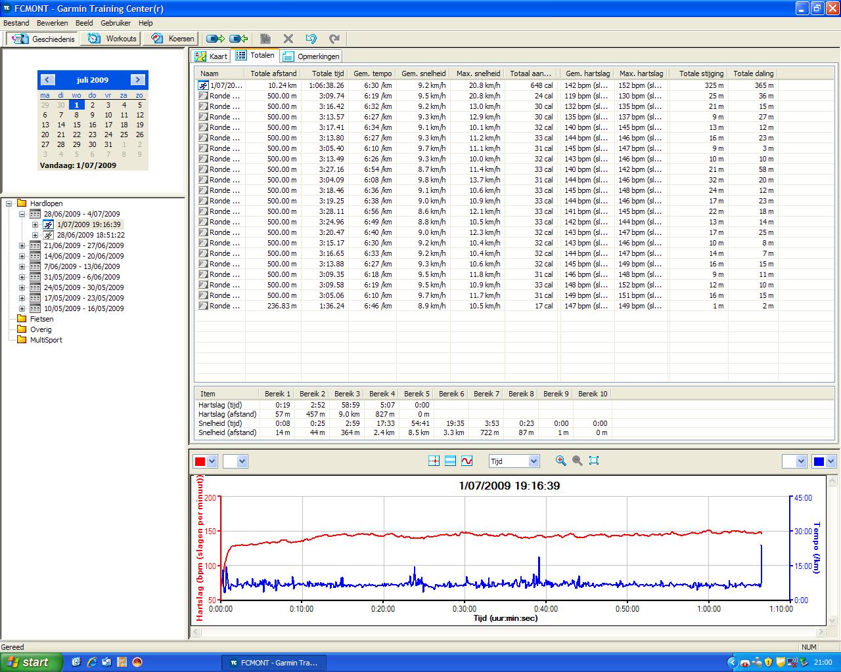Open the Bewerken menu
The image size is (841, 672).
tap(52, 23)
